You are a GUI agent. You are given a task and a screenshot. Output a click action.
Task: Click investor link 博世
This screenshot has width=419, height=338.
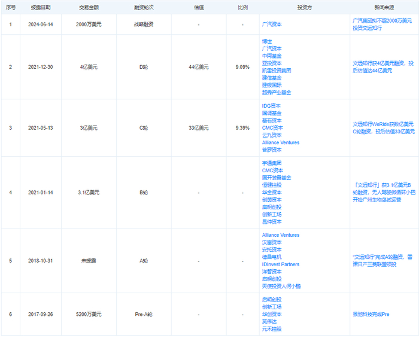267,41
